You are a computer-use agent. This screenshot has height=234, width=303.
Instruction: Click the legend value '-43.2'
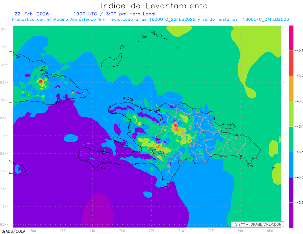[x=299, y=76]
